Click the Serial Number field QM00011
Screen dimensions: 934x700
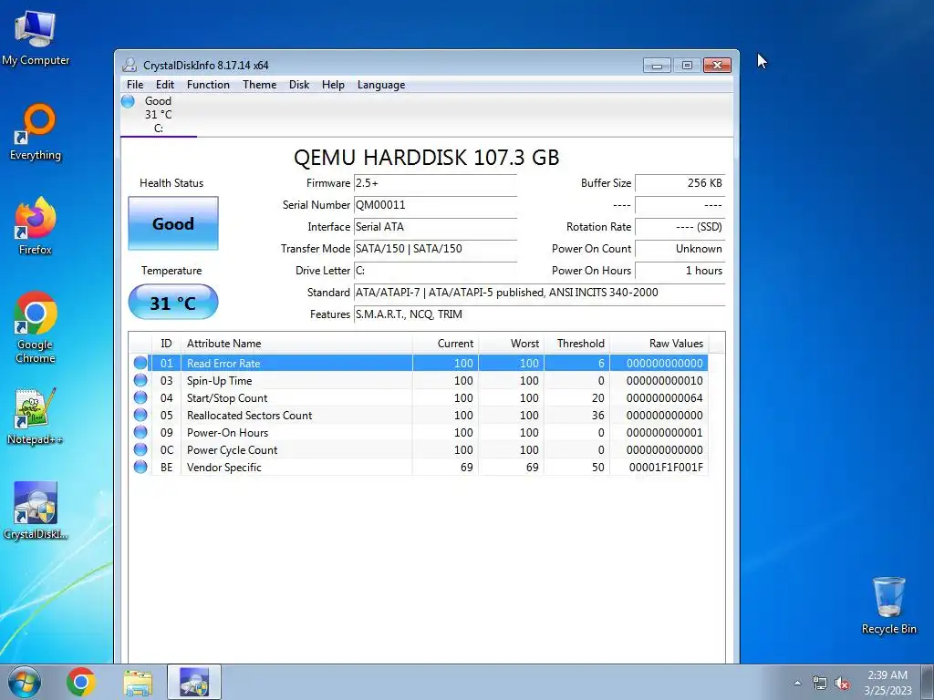point(435,205)
